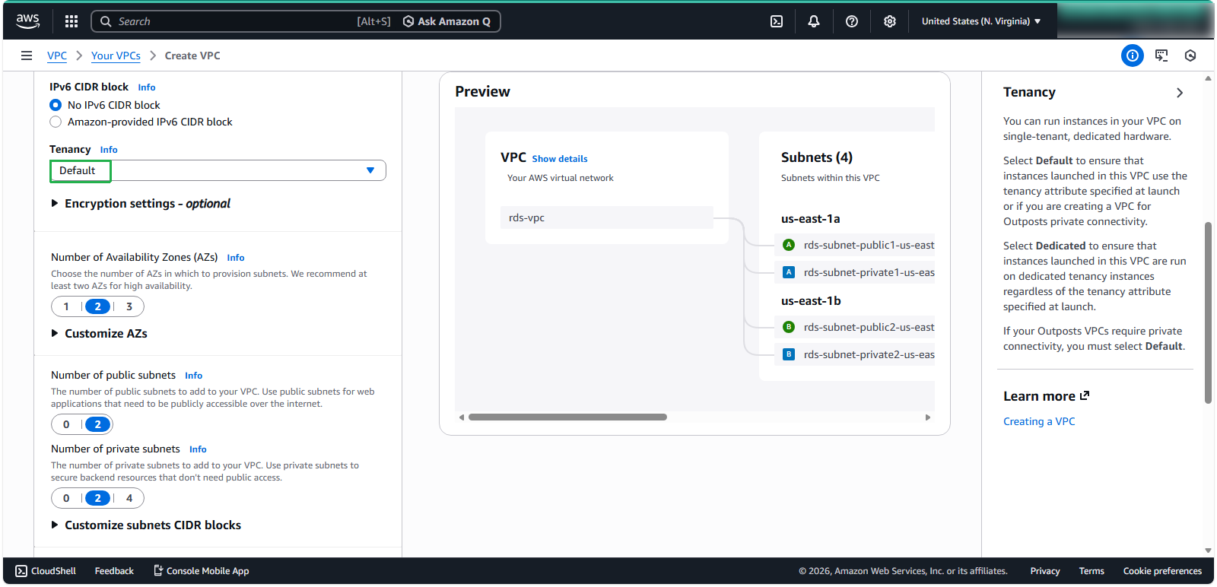Click the Preview horizontal scrollbar thumb
This screenshot has width=1217, height=587.
click(x=567, y=417)
